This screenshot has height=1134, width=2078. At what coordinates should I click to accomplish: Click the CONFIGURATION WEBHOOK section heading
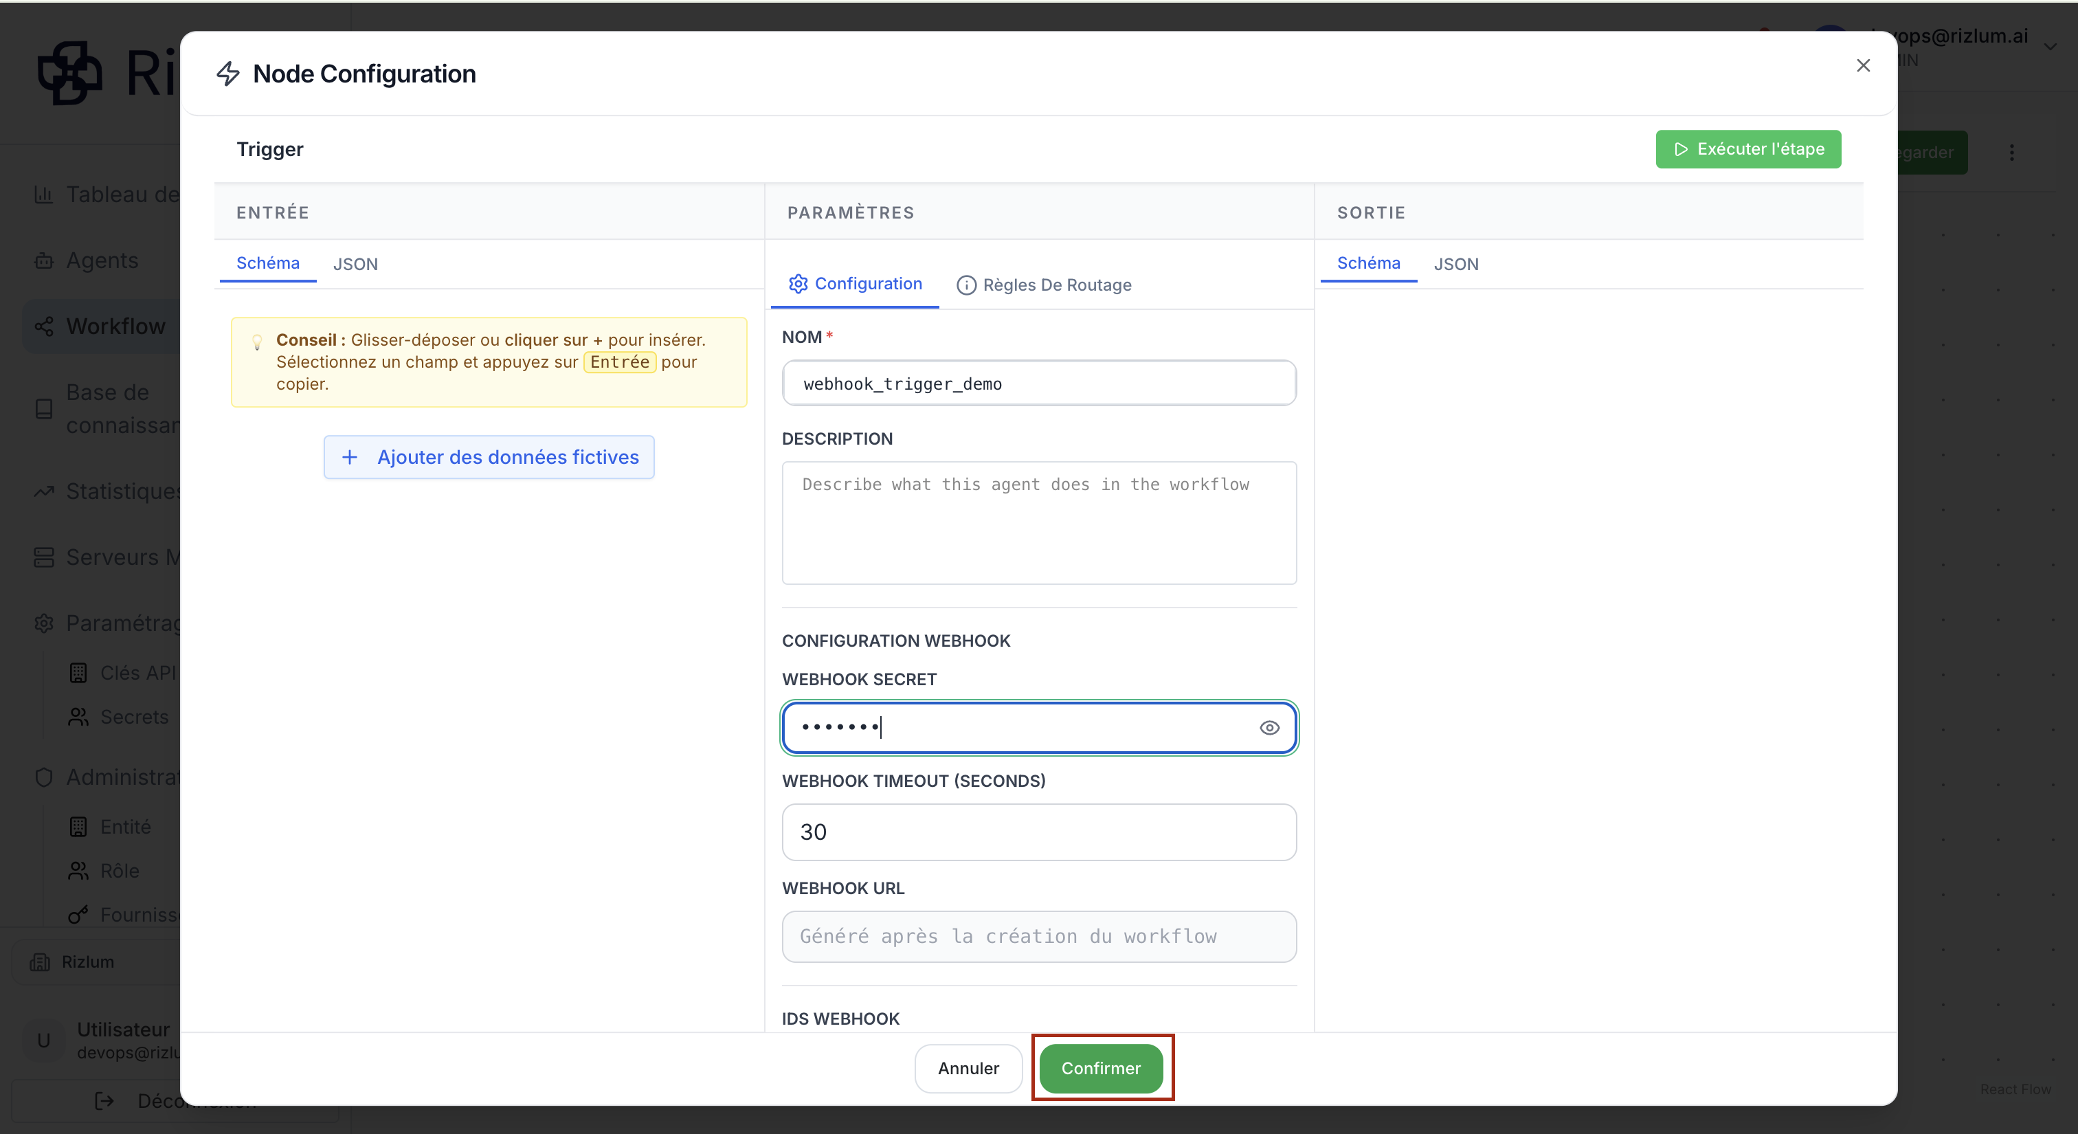[x=895, y=641]
